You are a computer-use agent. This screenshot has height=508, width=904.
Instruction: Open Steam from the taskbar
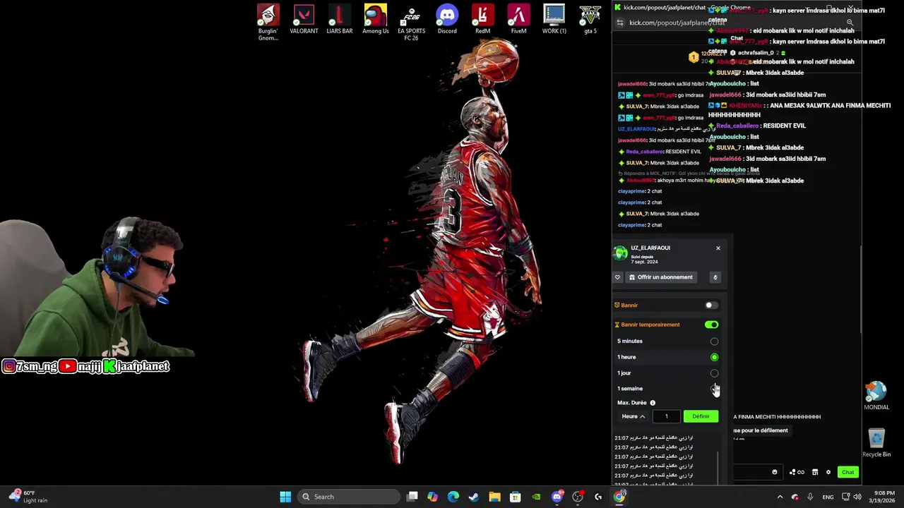pyautogui.click(x=474, y=497)
